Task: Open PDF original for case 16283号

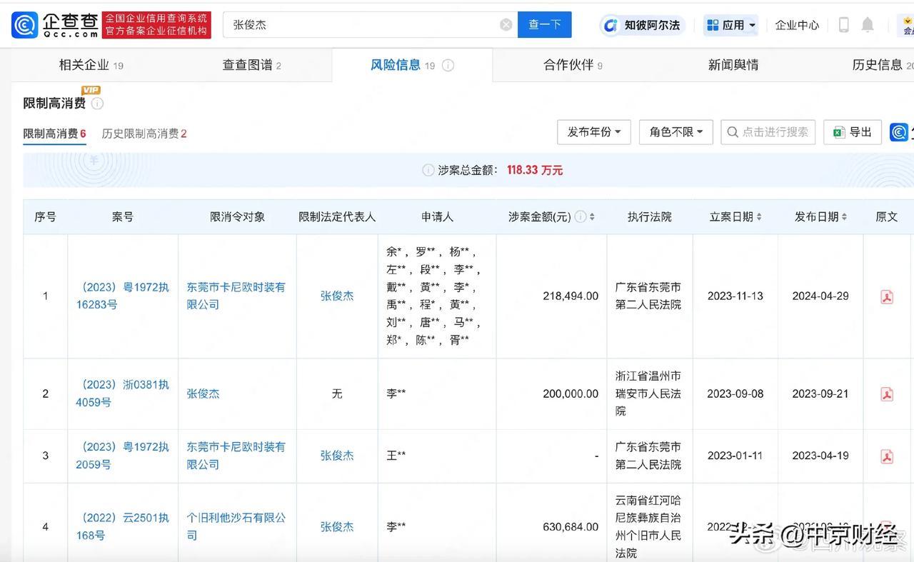Action: pyautogui.click(x=887, y=296)
